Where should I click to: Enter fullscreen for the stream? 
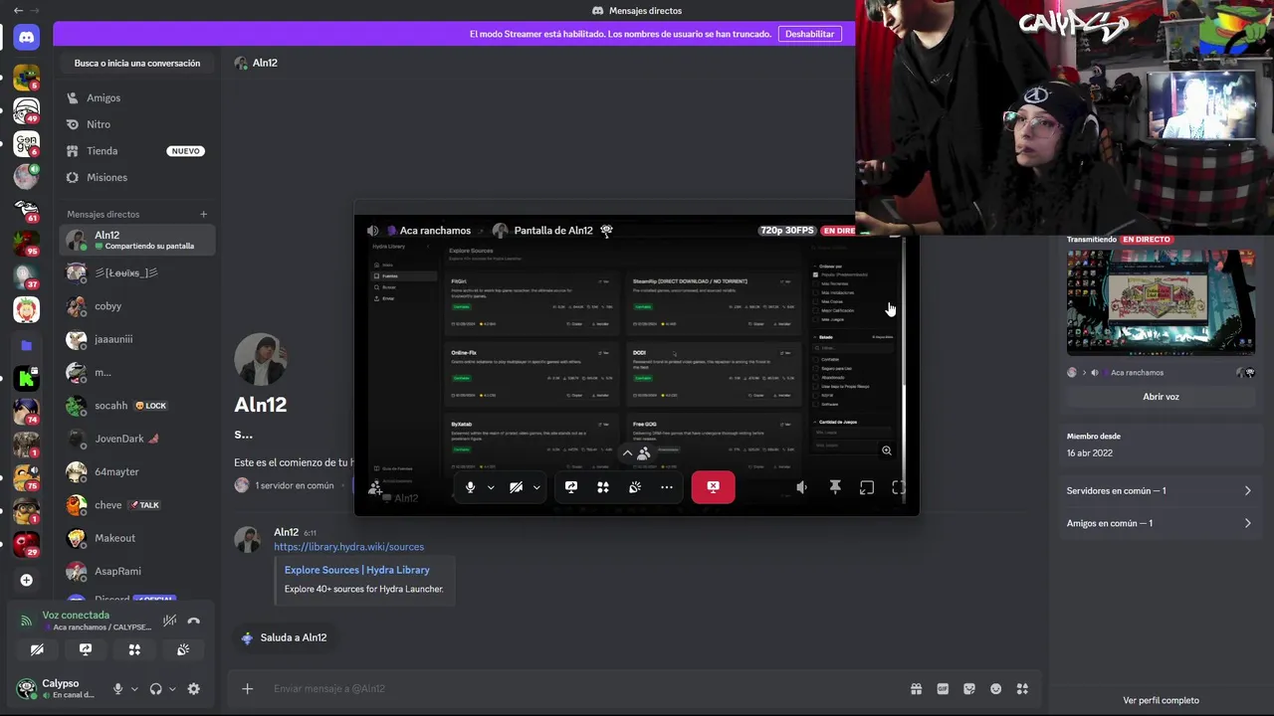click(899, 487)
